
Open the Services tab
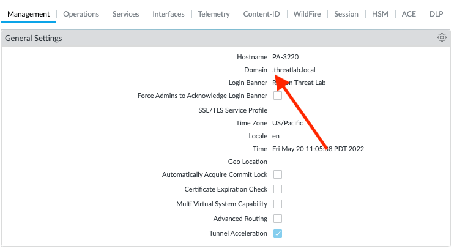point(125,13)
